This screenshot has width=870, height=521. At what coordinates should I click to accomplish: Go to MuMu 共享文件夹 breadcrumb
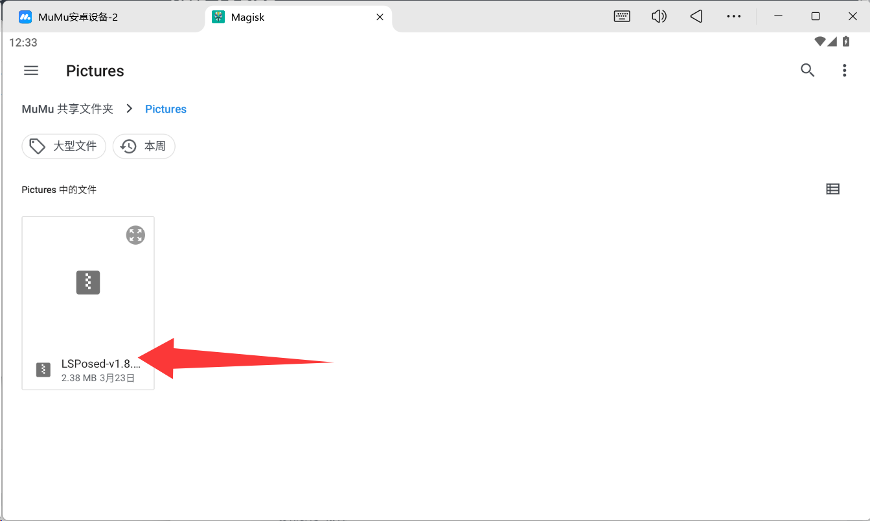67,109
